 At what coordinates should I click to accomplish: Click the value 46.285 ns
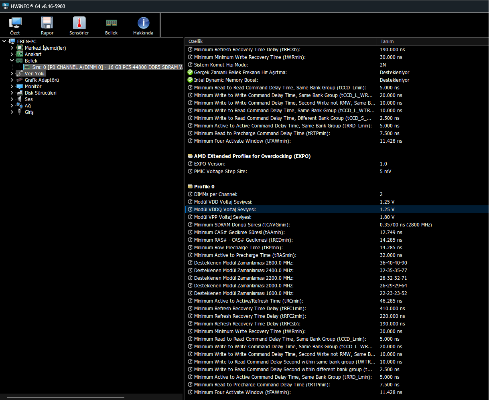[x=391, y=301]
